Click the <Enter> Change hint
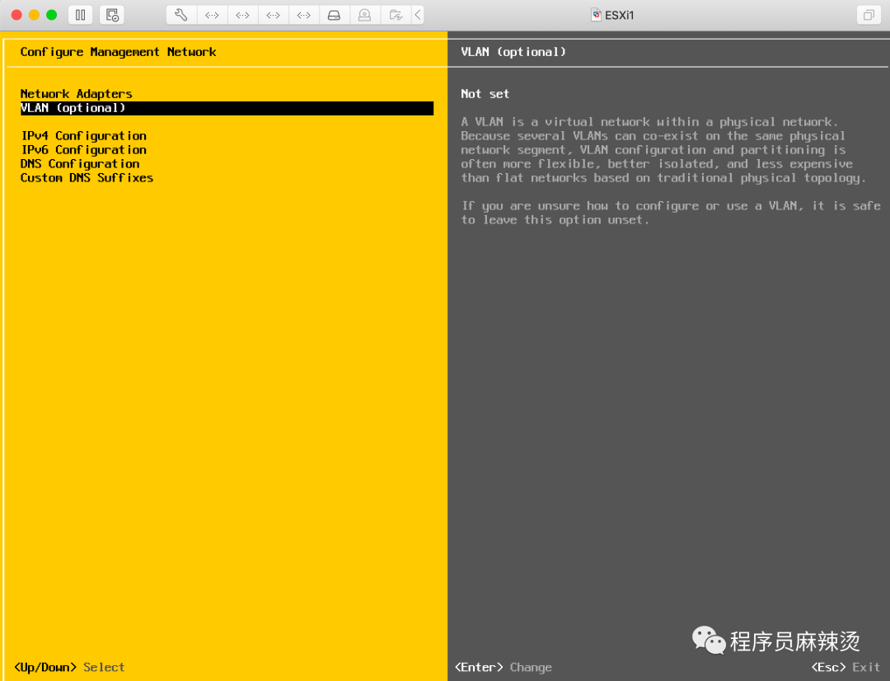 tap(503, 667)
